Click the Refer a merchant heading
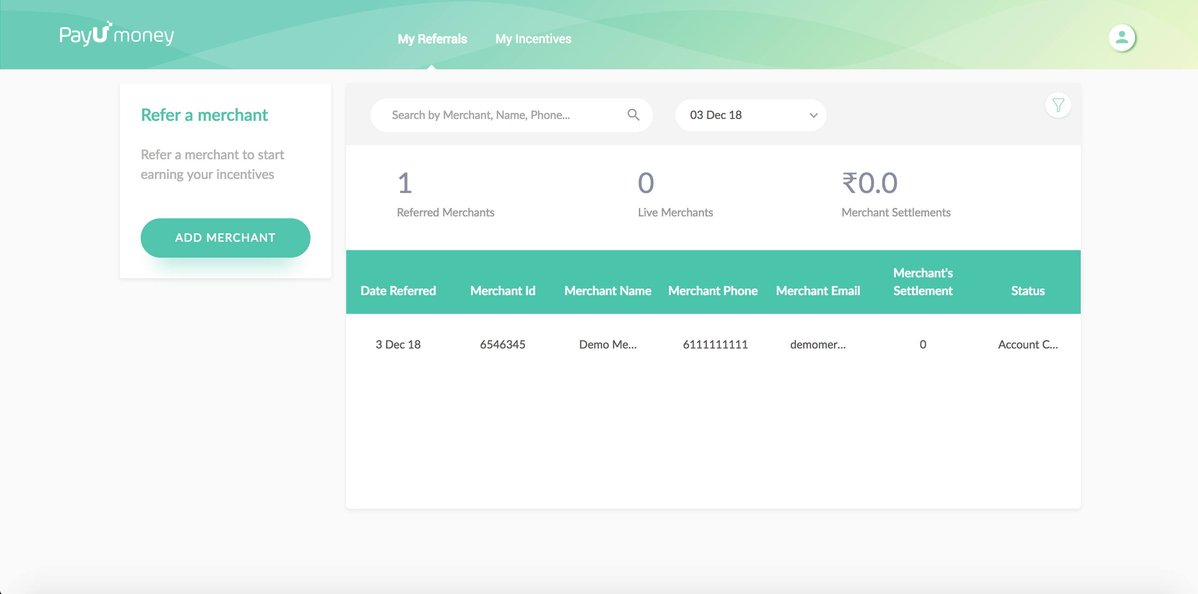Screen dimensions: 1198x594 (x=205, y=115)
